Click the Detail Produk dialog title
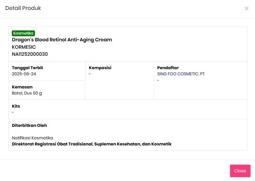 click(x=23, y=8)
